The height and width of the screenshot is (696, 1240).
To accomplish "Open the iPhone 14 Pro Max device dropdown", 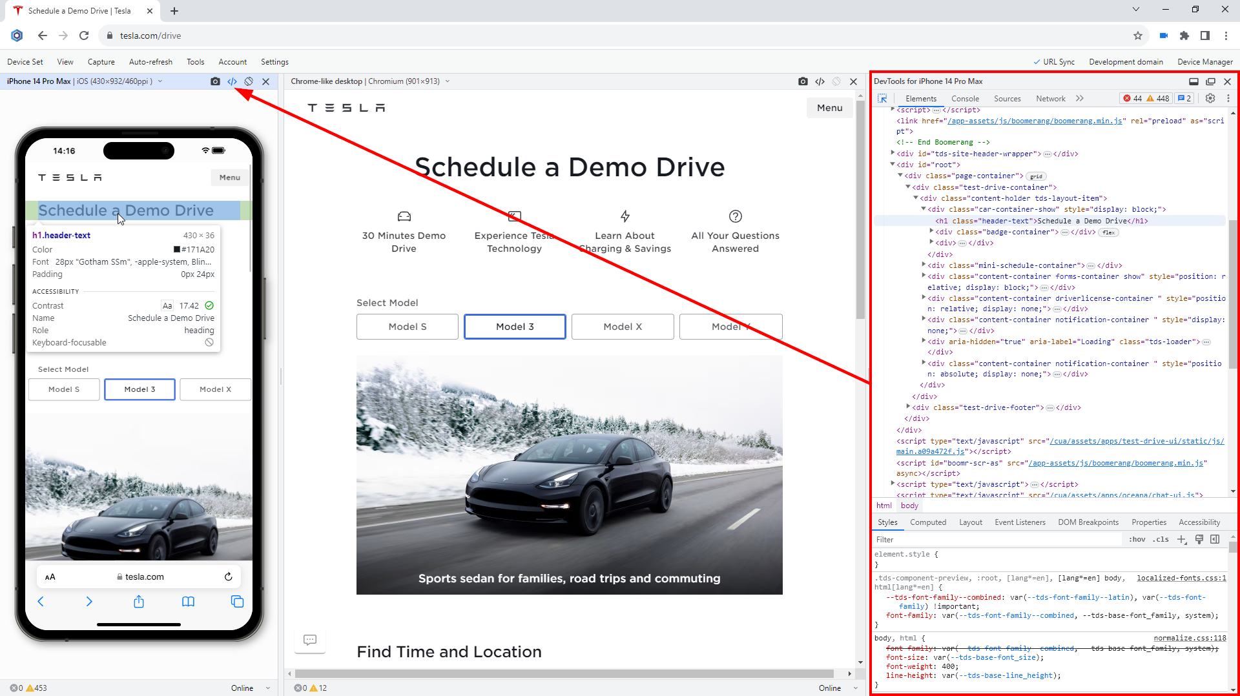I will (160, 81).
